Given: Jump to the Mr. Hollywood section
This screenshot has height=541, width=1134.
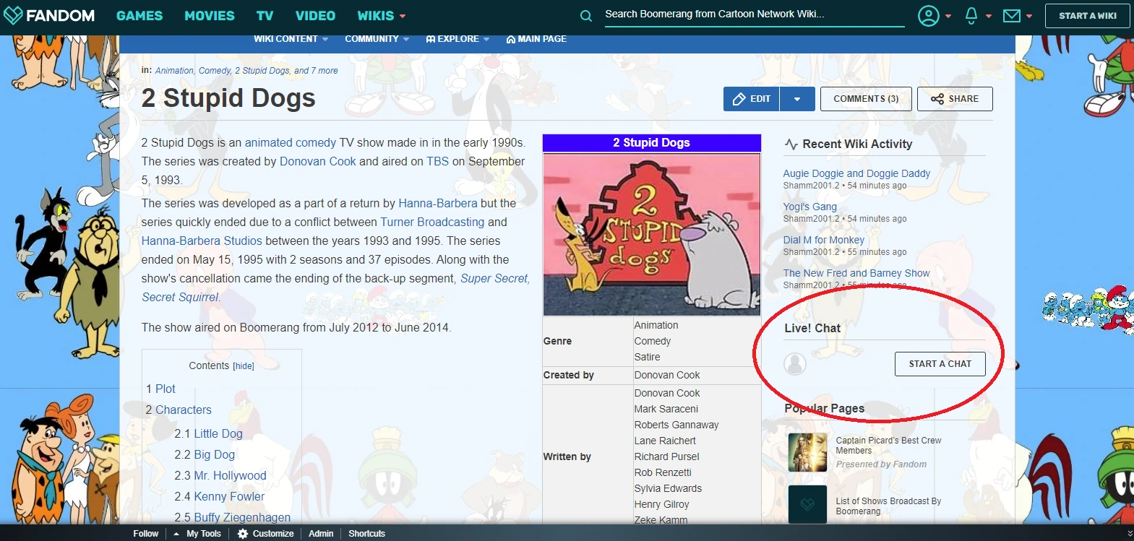Looking at the screenshot, I should click(x=230, y=476).
